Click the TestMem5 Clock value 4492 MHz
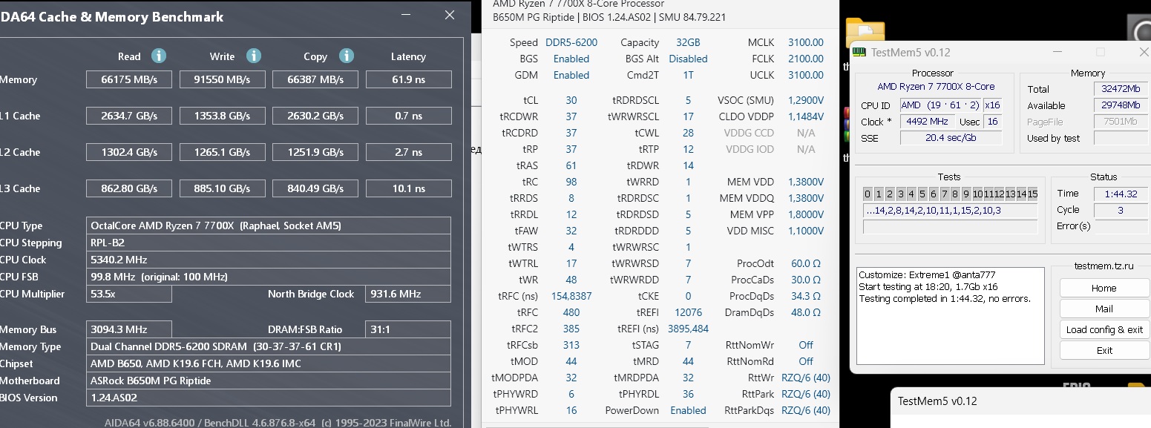The image size is (1151, 428). [x=927, y=122]
